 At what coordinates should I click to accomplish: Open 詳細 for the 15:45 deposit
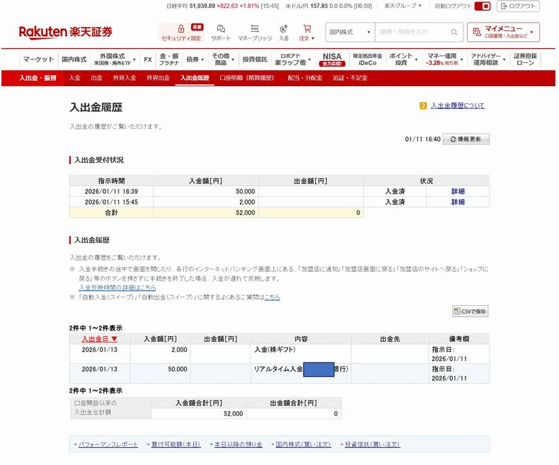pyautogui.click(x=458, y=202)
